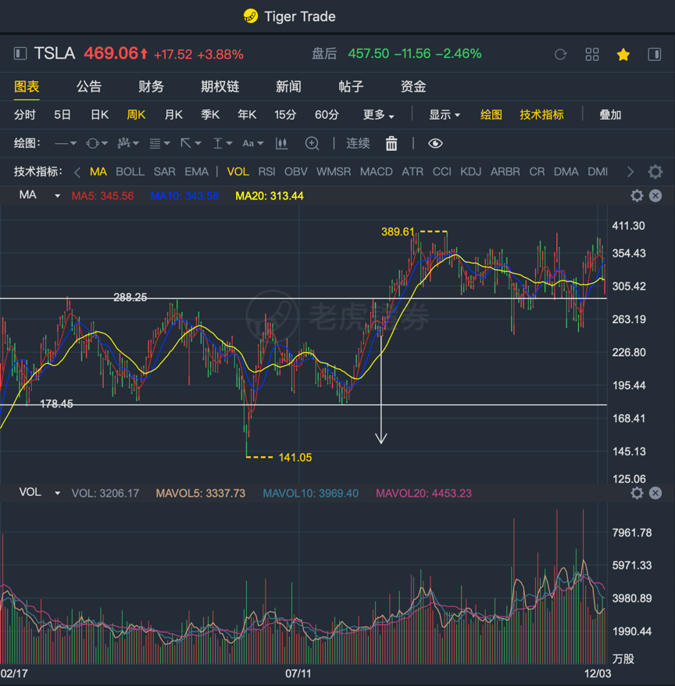Screen dimensions: 675x686
Task: Close the VOL indicator panel
Action: [655, 493]
